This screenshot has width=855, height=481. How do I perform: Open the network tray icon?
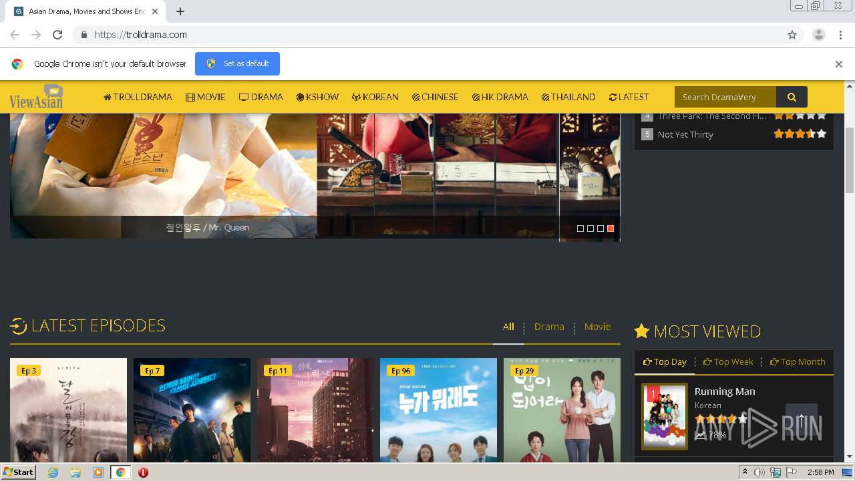point(775,472)
